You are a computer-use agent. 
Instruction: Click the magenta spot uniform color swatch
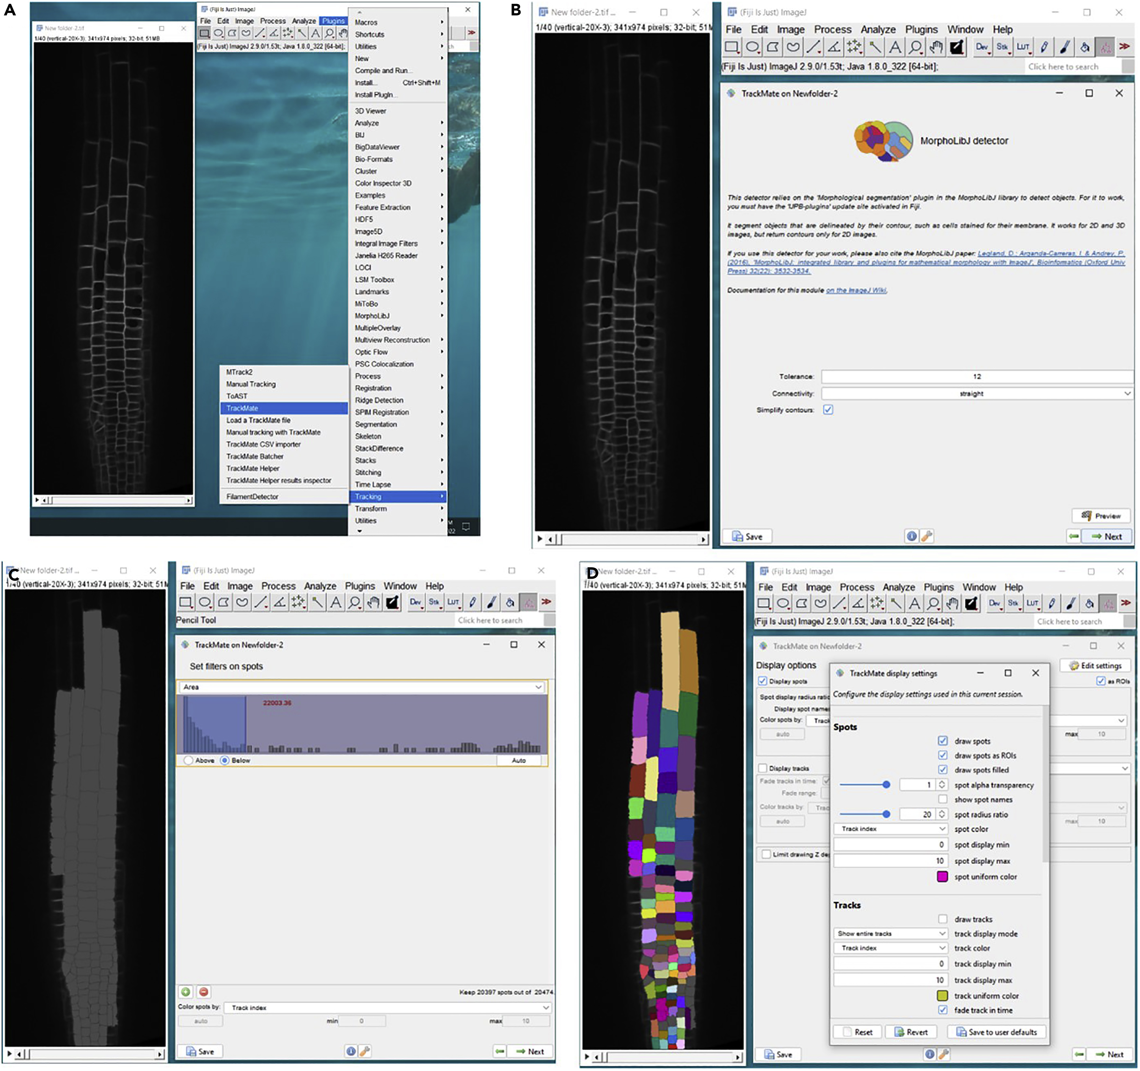[942, 876]
